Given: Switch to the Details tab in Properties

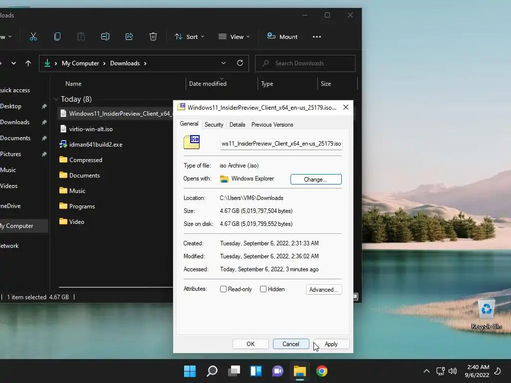Looking at the screenshot, I should click(x=237, y=124).
